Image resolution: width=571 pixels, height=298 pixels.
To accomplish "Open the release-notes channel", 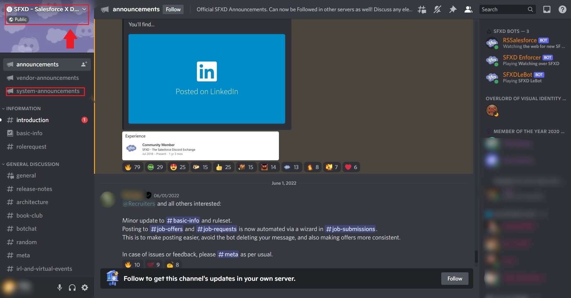I will tap(47, 189).
